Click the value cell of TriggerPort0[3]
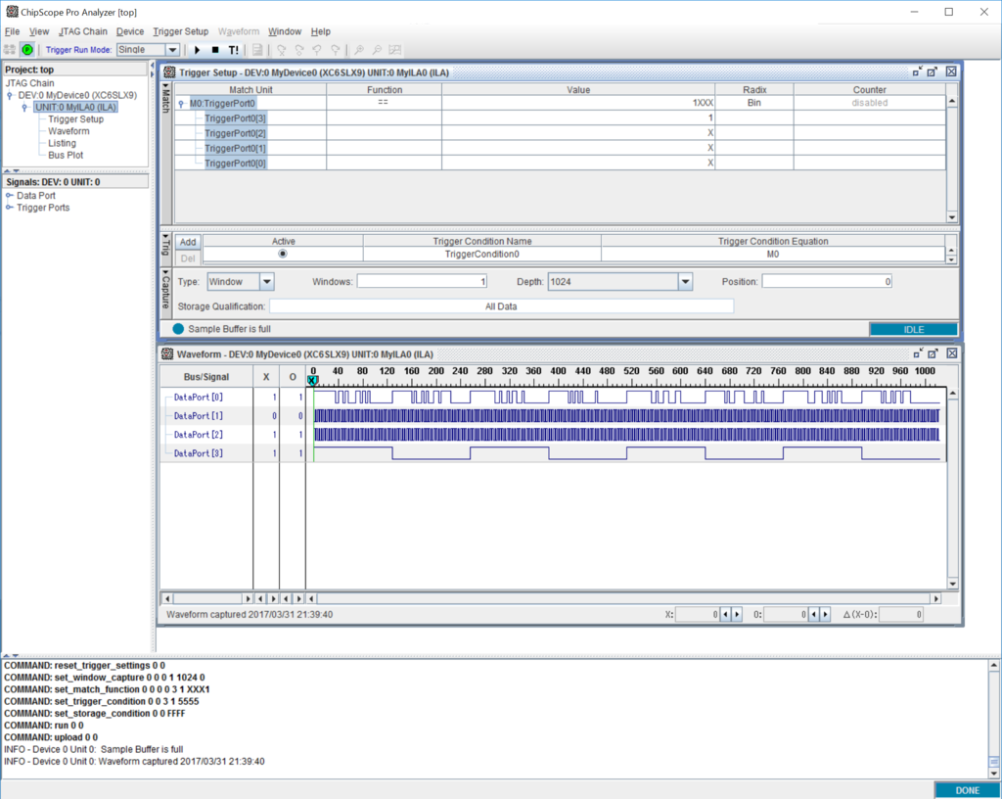This screenshot has width=1002, height=799. point(577,117)
